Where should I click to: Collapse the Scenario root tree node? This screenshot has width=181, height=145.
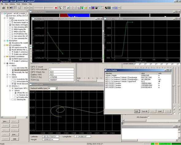pyautogui.click(x=2, y=14)
